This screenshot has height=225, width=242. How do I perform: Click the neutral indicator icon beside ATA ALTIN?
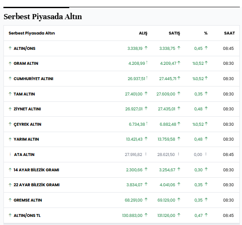(x=10, y=154)
